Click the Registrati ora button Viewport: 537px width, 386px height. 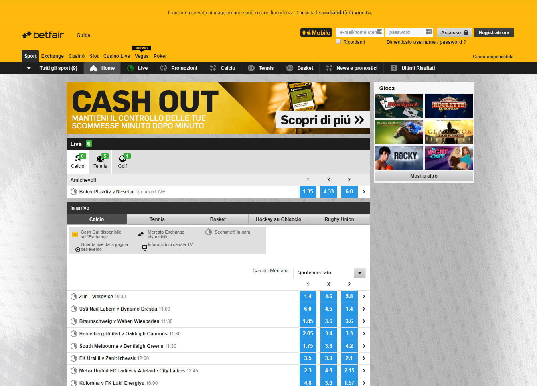(494, 33)
